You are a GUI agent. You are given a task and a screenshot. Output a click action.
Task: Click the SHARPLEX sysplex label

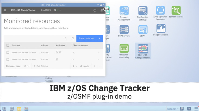click(46, 10)
